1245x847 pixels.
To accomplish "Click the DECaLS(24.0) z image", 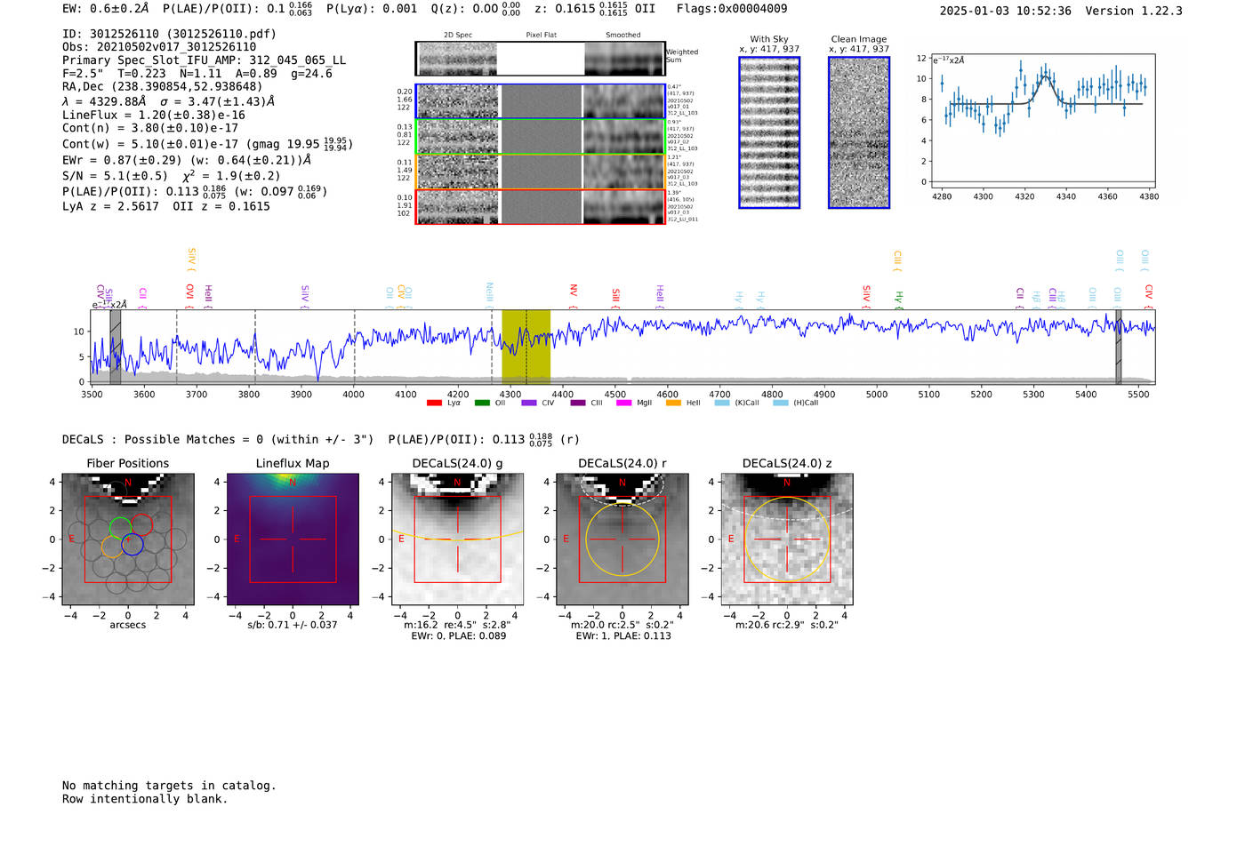I will [x=786, y=539].
